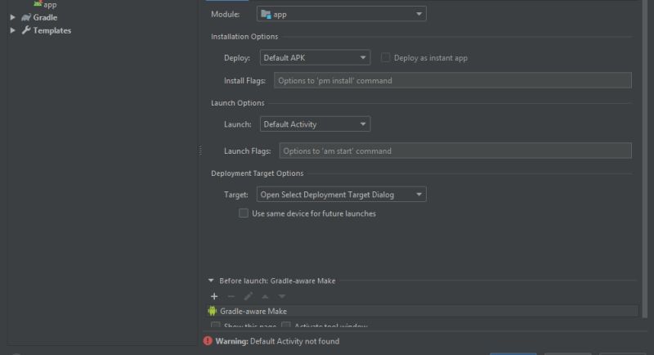Image resolution: width=654 pixels, height=355 pixels.
Task: Click the Gradle elephant icon
Action: coord(26,17)
